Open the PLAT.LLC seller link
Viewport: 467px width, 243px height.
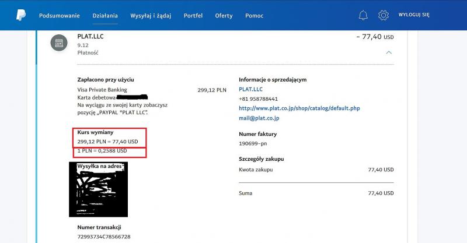tap(251, 89)
